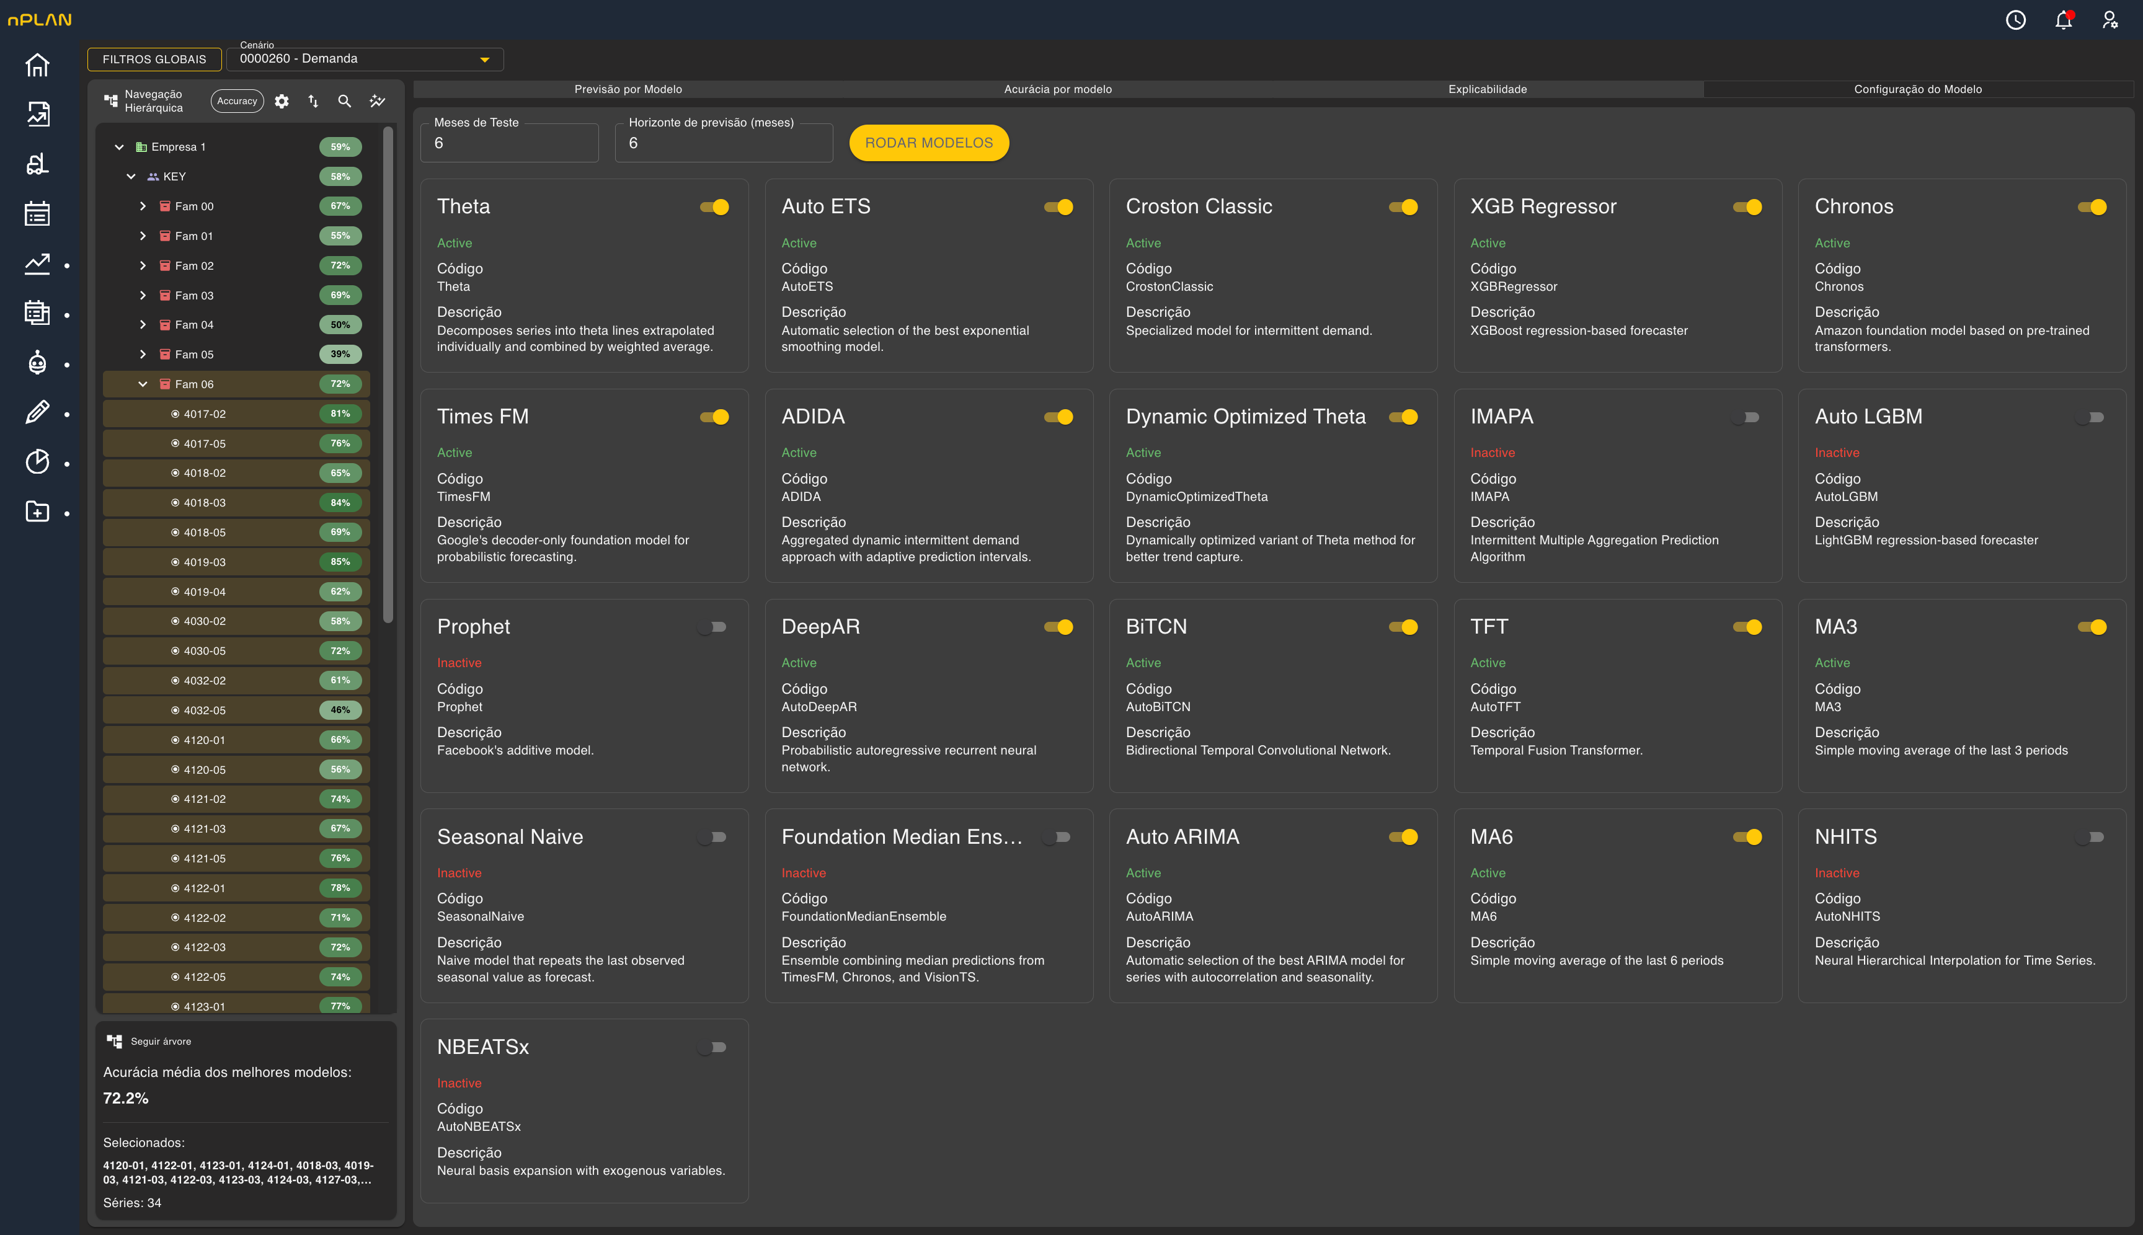
Task: Open the pencil edit sidebar icon
Action: tap(37, 412)
